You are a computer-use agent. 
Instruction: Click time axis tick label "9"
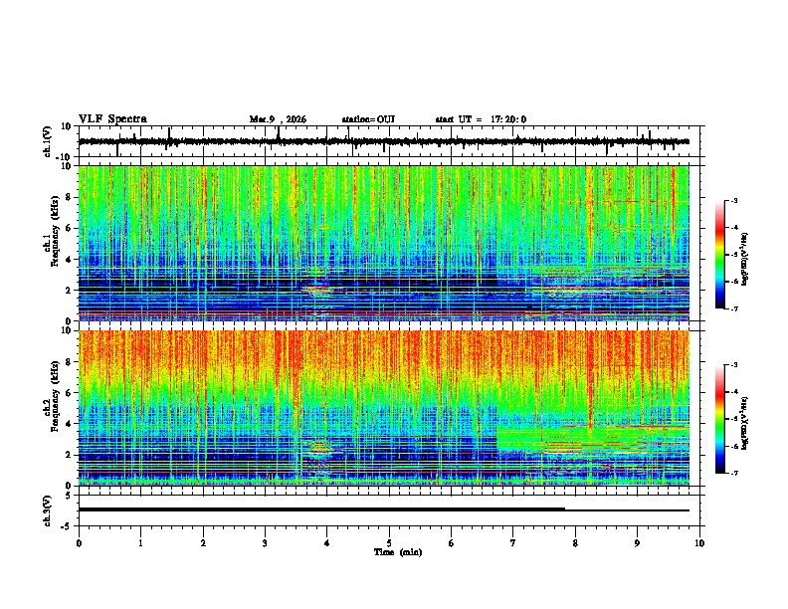coord(637,543)
